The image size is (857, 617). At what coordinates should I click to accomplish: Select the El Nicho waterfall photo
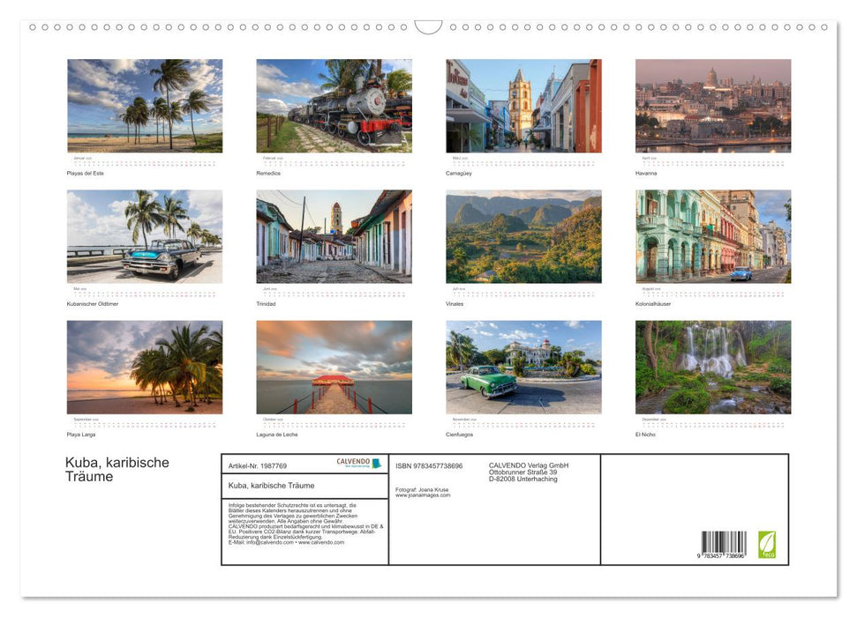[x=713, y=367]
